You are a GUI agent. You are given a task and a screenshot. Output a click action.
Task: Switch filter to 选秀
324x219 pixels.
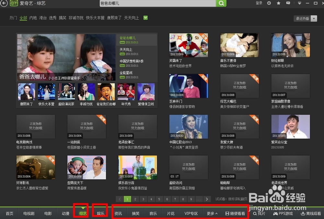click(x=52, y=18)
